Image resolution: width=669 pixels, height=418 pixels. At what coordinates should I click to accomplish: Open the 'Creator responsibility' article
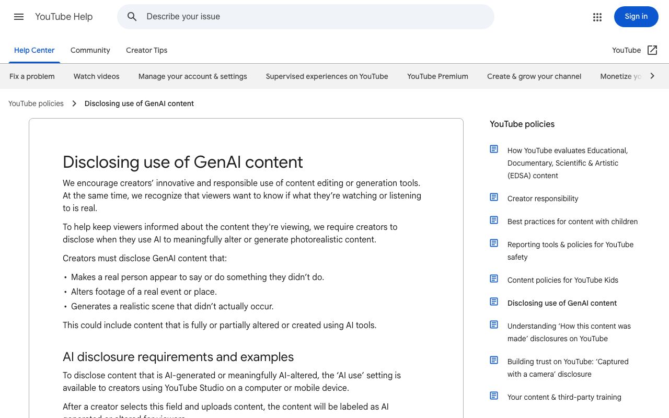pos(543,199)
